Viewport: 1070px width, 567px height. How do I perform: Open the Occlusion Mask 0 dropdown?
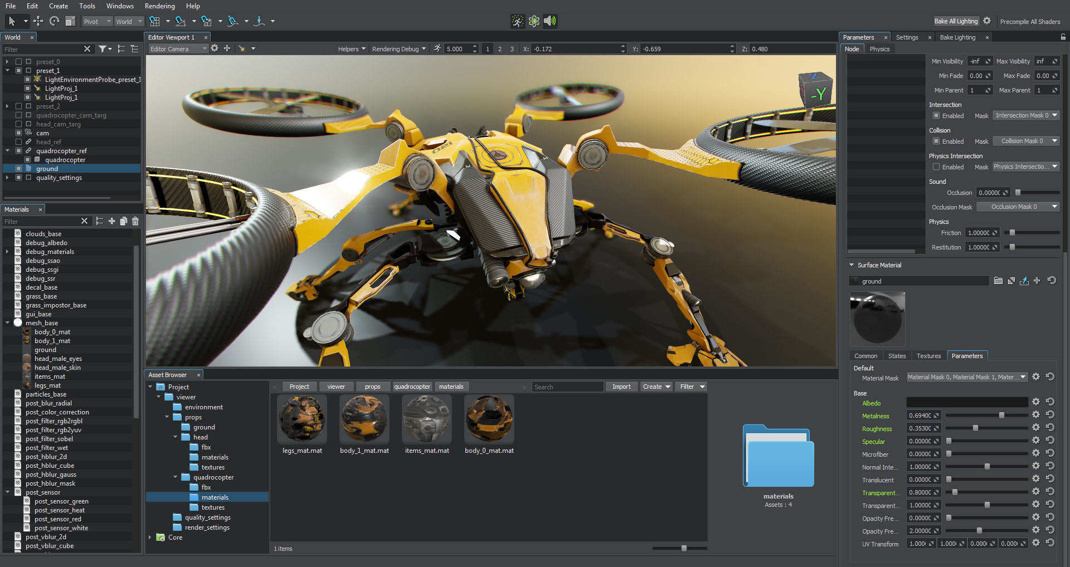(x=1018, y=207)
